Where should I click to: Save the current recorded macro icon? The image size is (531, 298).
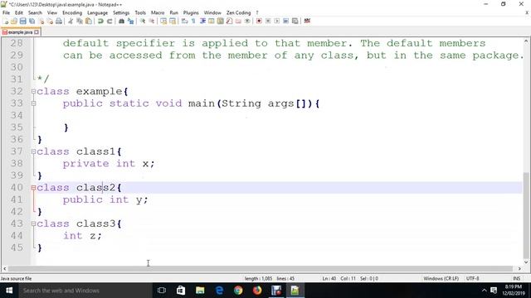295,21
